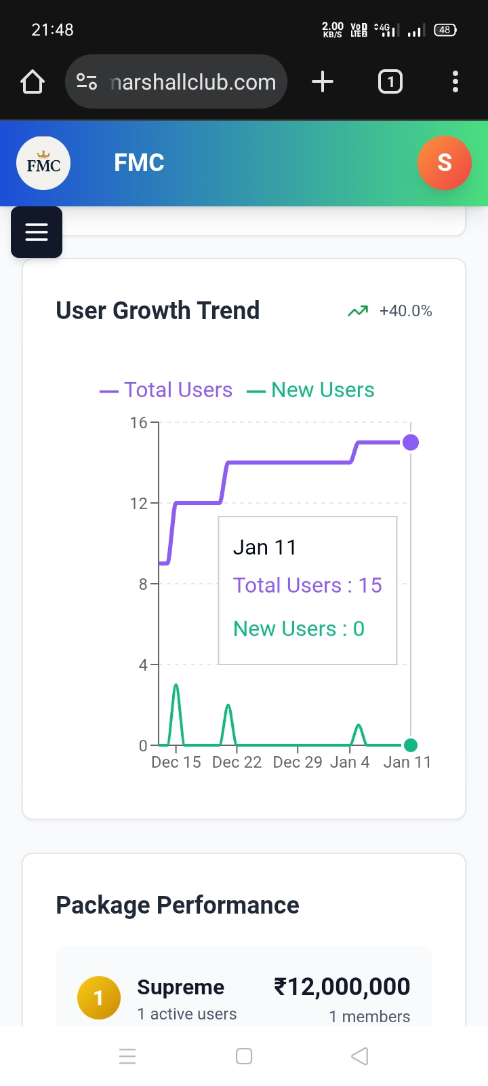Select the purple Jan 11 data point
488x1086 pixels.
(411, 443)
